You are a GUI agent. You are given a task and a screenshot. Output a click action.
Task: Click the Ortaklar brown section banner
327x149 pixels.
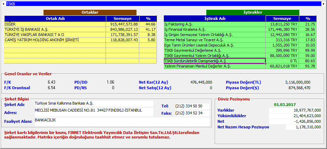click(x=90, y=13)
